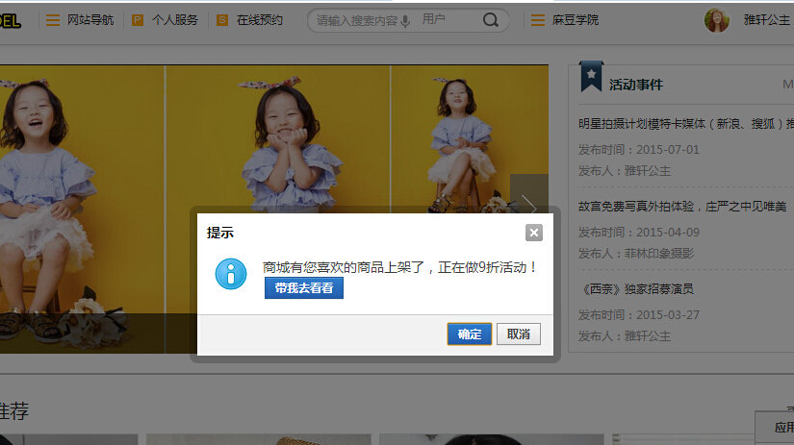Click the 雅轩公主 user avatar
Image resolution: width=794 pixels, height=445 pixels.
click(716, 20)
